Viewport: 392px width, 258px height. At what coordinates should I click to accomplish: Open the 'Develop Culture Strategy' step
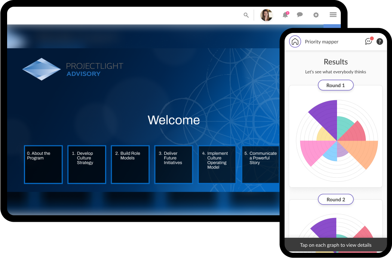coord(86,165)
